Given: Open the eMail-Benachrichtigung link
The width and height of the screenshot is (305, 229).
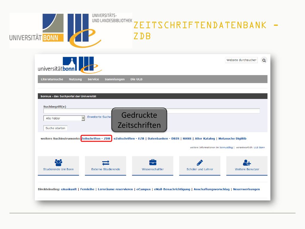Looking at the screenshot, I should pyautogui.click(x=172, y=189).
